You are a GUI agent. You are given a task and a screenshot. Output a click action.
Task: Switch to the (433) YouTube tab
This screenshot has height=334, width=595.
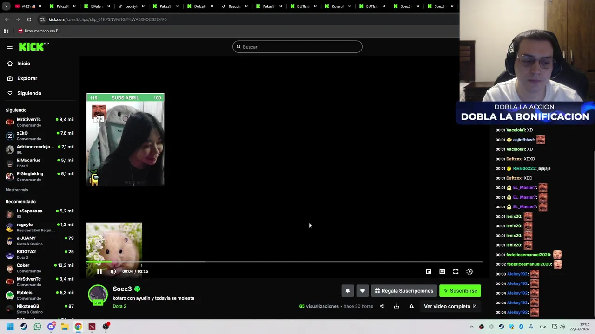pos(27,6)
